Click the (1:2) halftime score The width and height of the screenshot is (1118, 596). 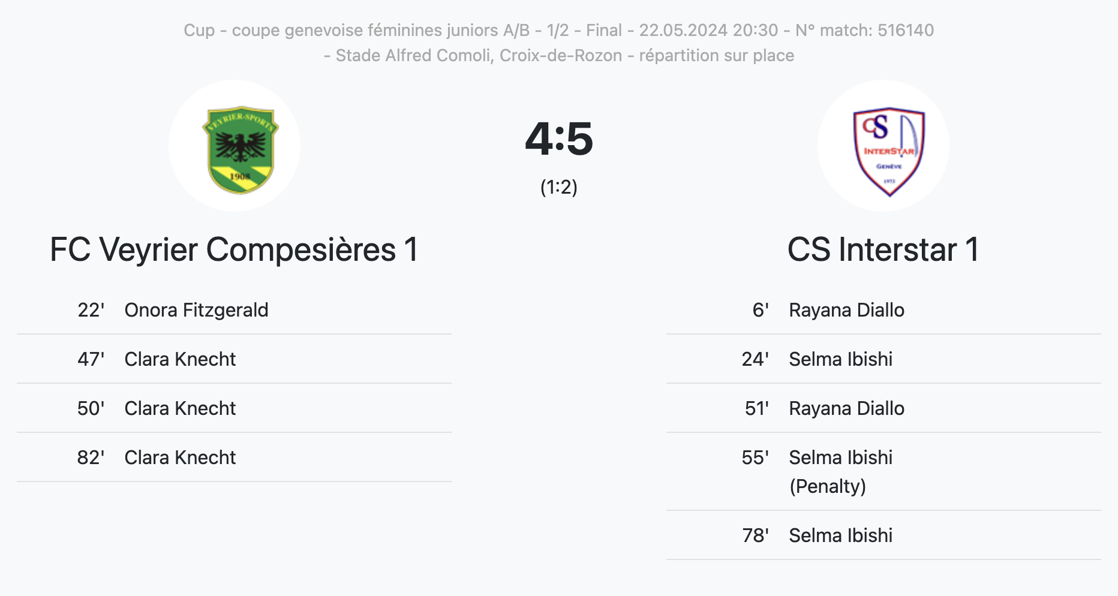click(x=559, y=188)
